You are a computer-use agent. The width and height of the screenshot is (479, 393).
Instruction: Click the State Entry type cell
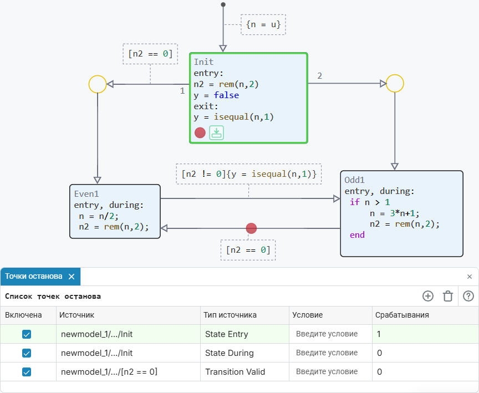coord(244,334)
